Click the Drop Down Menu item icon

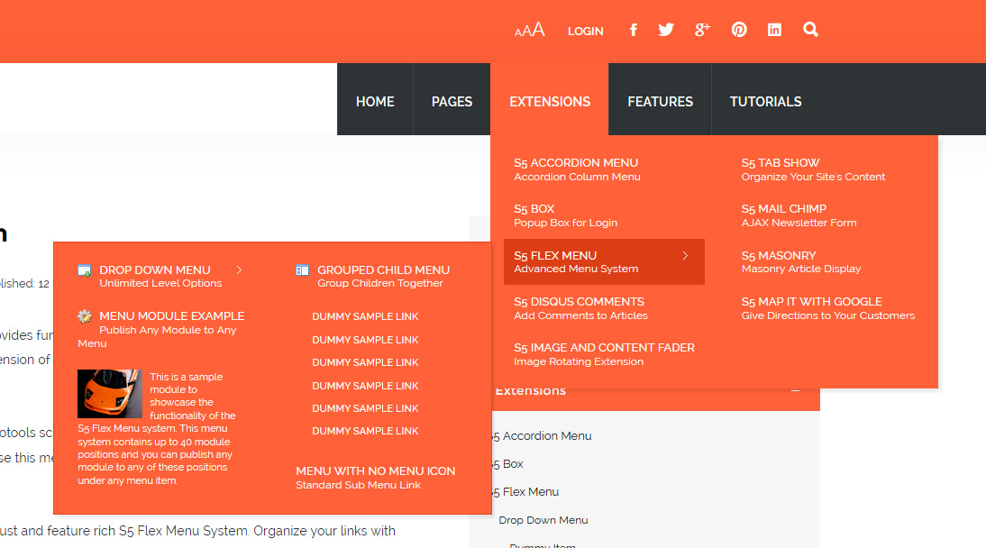(84, 270)
